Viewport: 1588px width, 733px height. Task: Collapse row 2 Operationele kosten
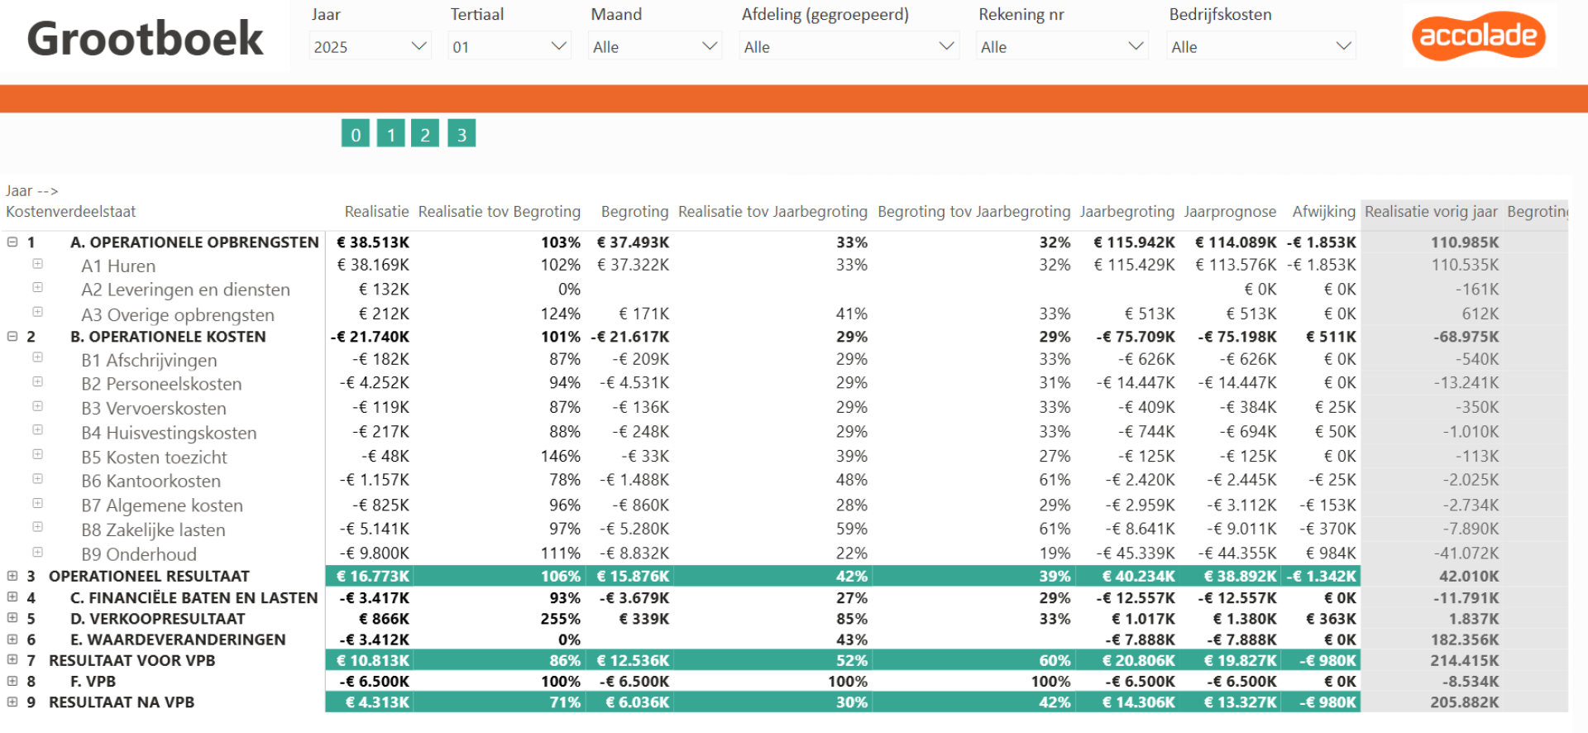[12, 337]
